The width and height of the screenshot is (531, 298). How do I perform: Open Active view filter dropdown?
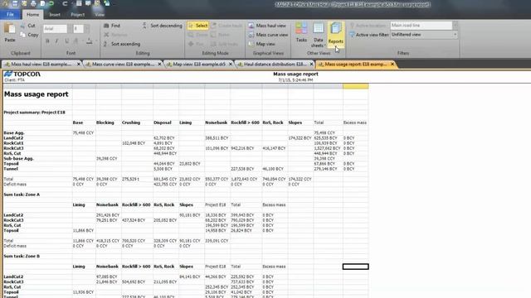tap(455, 35)
